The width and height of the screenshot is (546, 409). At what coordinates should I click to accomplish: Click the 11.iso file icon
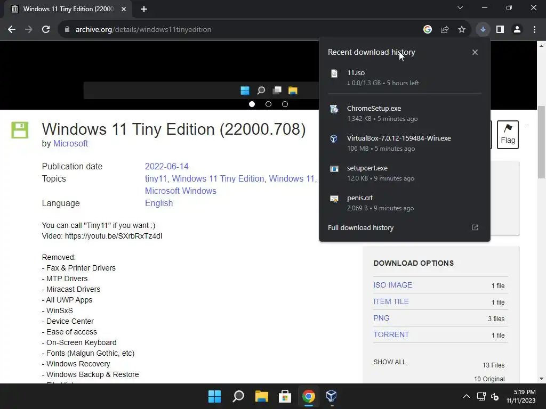(334, 73)
